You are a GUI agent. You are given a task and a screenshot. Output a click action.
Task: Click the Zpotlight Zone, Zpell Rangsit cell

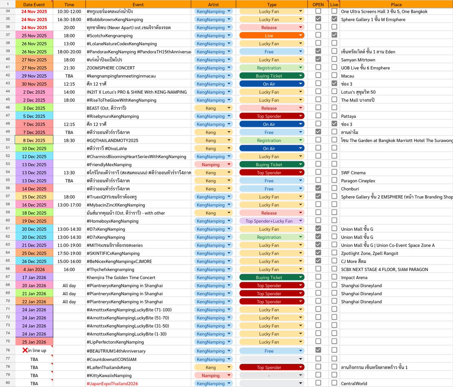(396, 253)
